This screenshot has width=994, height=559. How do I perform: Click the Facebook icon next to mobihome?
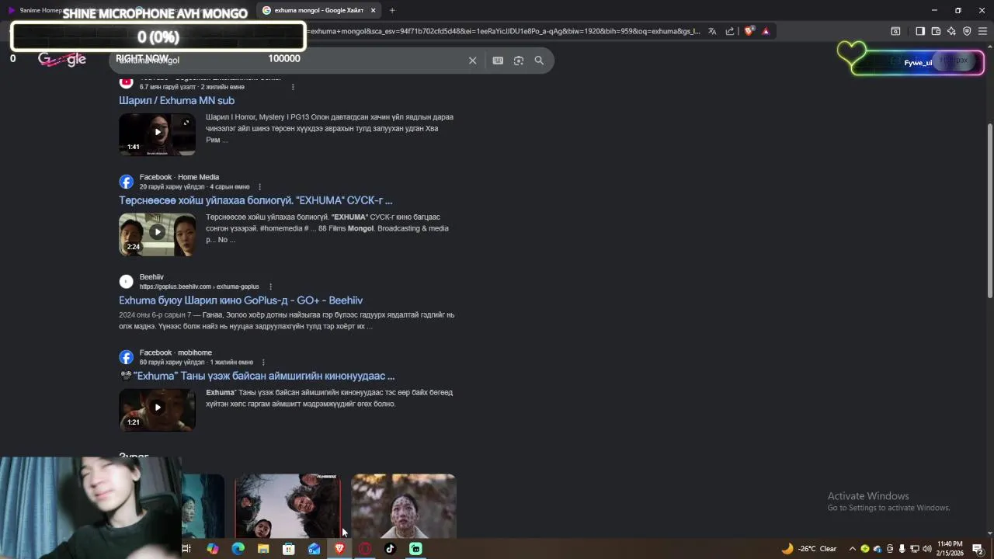(126, 357)
